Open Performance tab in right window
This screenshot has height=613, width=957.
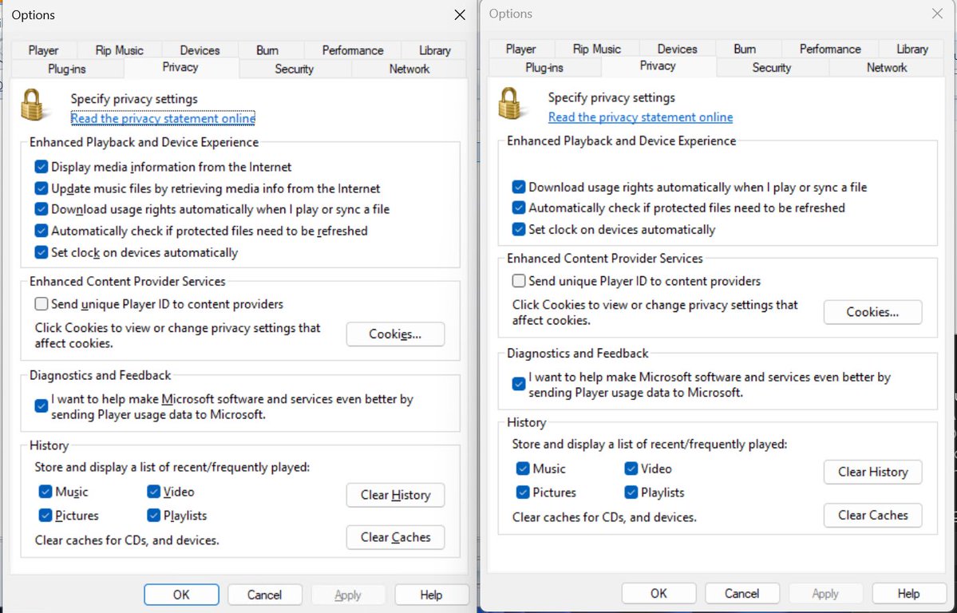coord(830,49)
